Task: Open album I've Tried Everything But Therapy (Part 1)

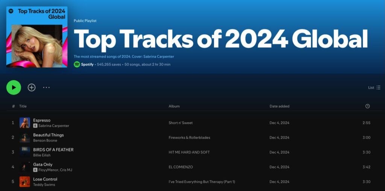Action: point(202,182)
